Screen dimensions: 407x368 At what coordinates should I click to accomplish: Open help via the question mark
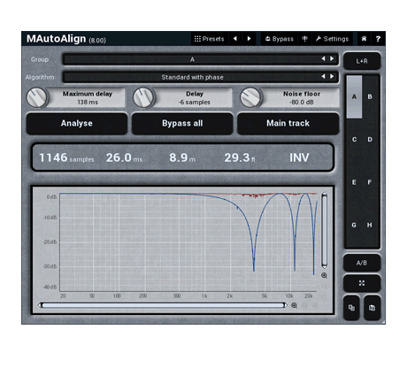coord(378,39)
